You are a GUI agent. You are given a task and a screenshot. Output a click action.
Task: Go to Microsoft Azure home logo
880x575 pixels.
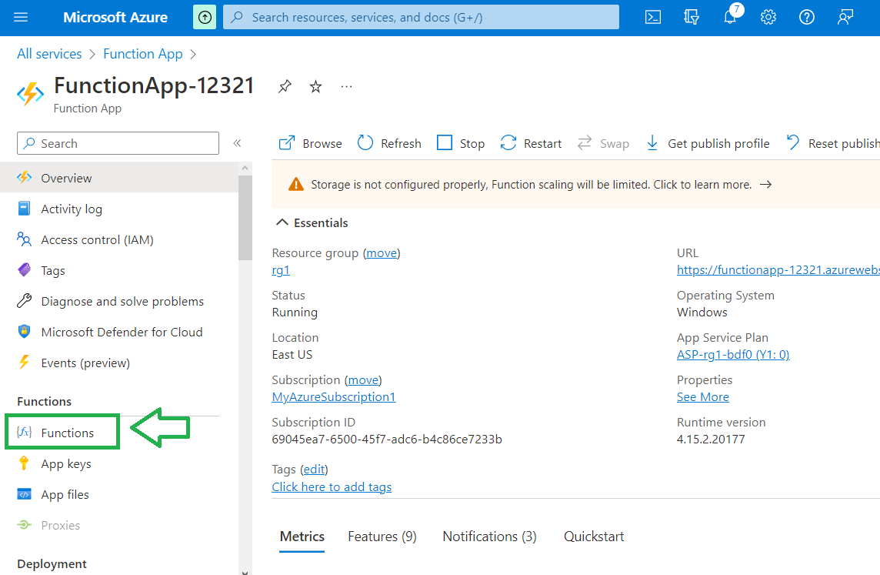tap(115, 18)
